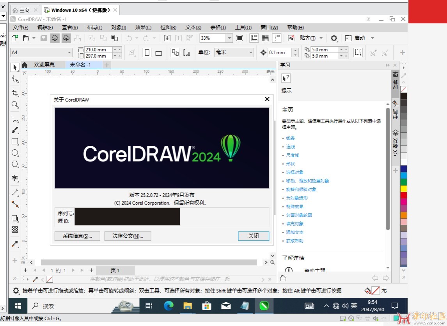
Task: Open the Options gear icon
Action: [334, 38]
